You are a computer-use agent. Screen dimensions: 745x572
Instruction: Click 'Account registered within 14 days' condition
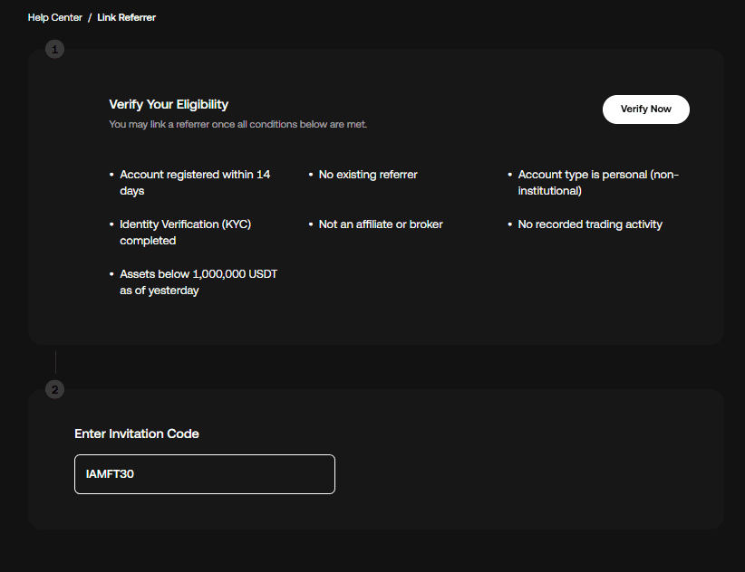point(195,183)
